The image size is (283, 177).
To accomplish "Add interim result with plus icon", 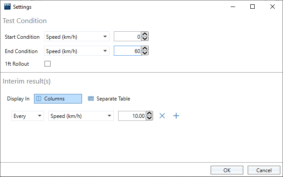I will 176,116.
